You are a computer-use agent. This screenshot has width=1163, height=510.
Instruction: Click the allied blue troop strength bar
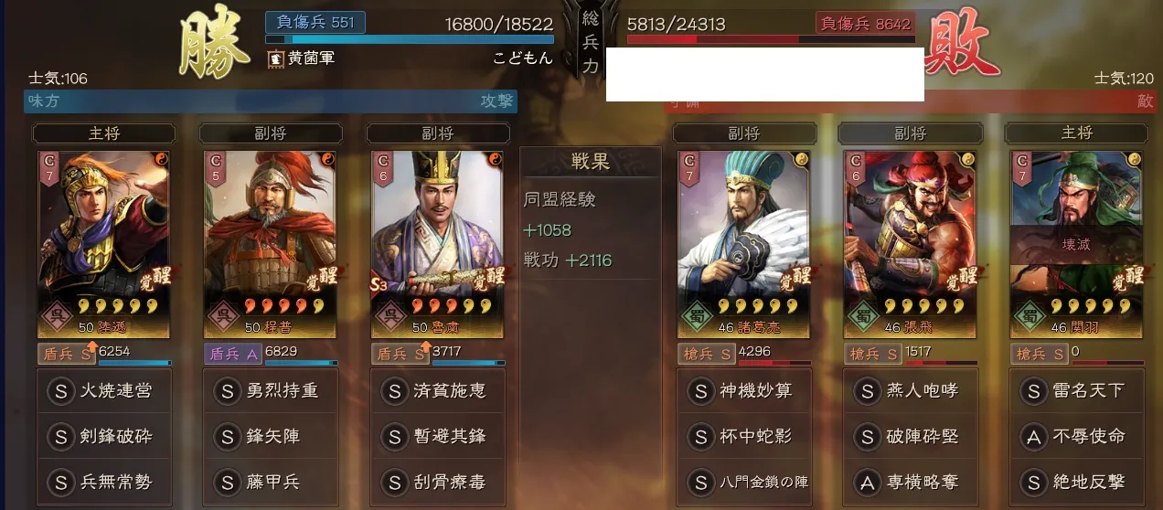410,39
